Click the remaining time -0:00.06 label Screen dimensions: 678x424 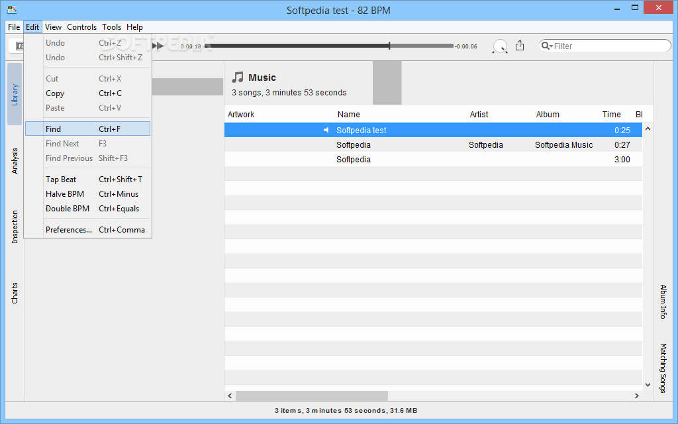(466, 46)
